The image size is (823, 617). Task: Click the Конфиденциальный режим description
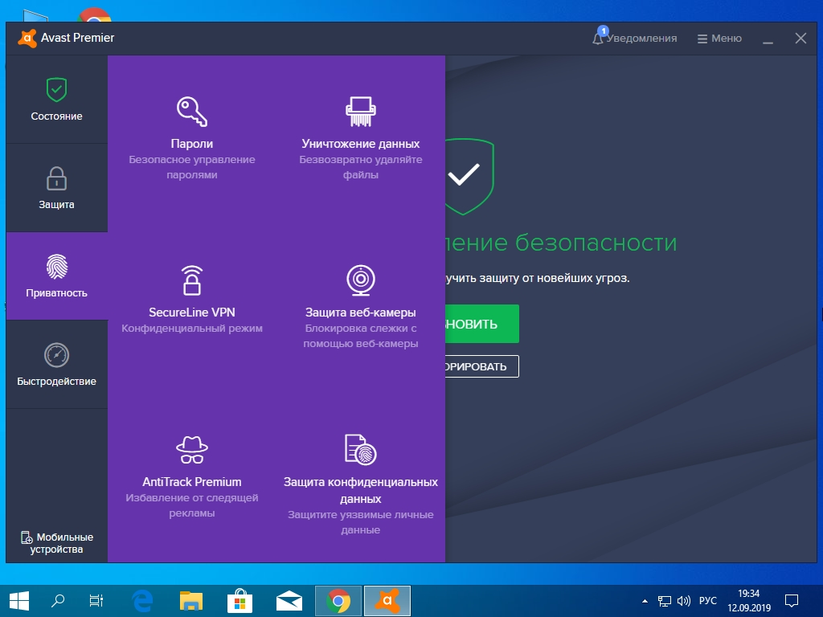[x=191, y=329]
